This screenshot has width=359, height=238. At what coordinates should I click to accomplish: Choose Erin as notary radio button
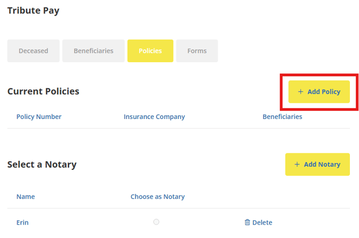[156, 222]
